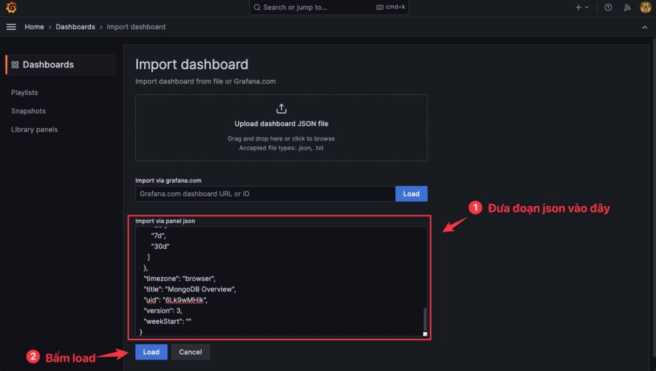Click the JSON textarea scrollbar thumb

click(425, 319)
